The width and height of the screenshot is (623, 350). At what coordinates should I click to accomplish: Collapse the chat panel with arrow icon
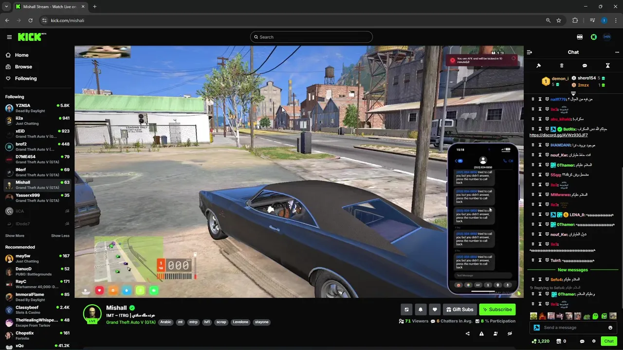tap(530, 52)
